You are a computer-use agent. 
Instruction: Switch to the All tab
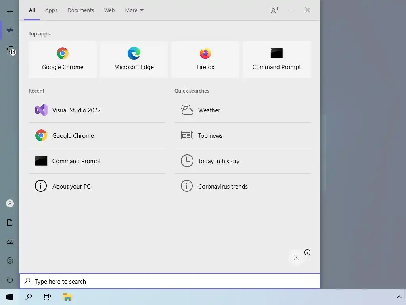32,10
